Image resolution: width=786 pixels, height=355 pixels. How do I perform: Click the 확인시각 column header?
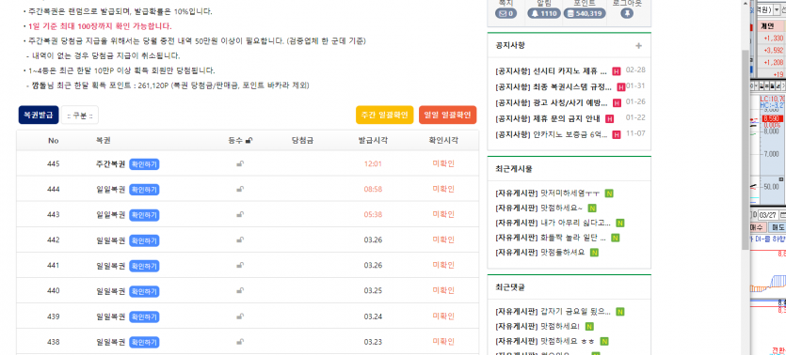click(443, 141)
